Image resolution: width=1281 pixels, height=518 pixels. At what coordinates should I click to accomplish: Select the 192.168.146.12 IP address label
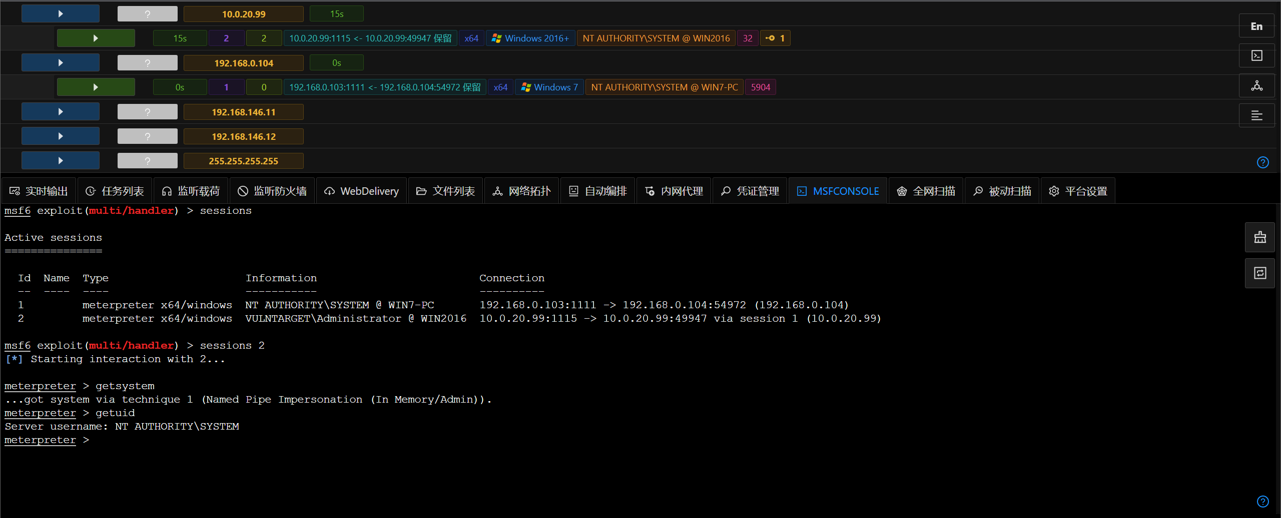244,136
